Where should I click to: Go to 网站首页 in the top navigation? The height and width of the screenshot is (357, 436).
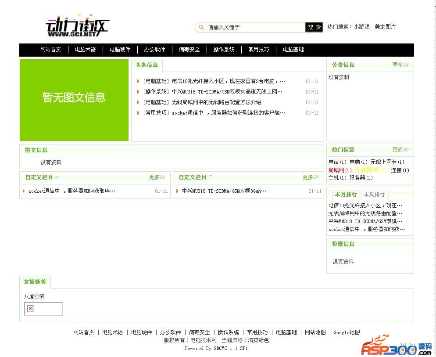click(50, 50)
